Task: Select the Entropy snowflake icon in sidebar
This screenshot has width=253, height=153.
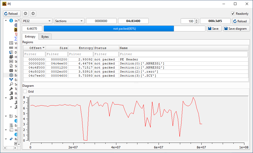Action: click(11, 75)
